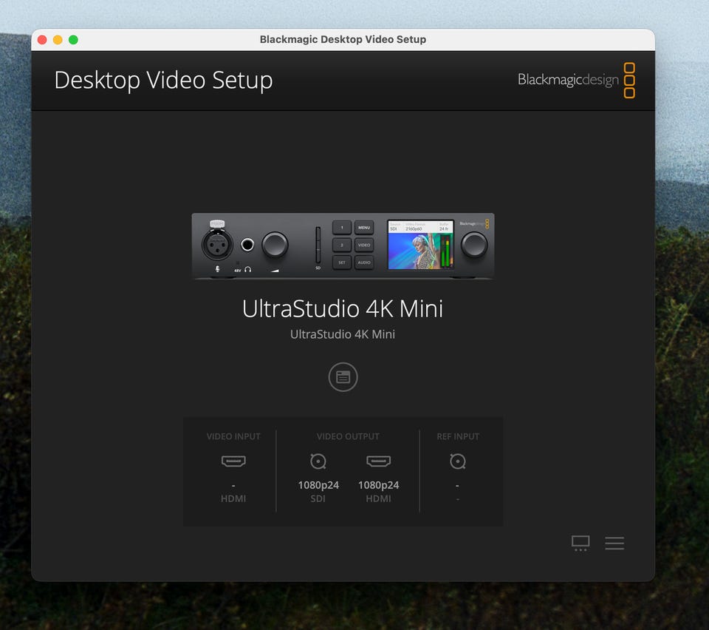Viewport: 709px width, 630px height.
Task: Open the hamburger list menu icon
Action: coord(614,543)
